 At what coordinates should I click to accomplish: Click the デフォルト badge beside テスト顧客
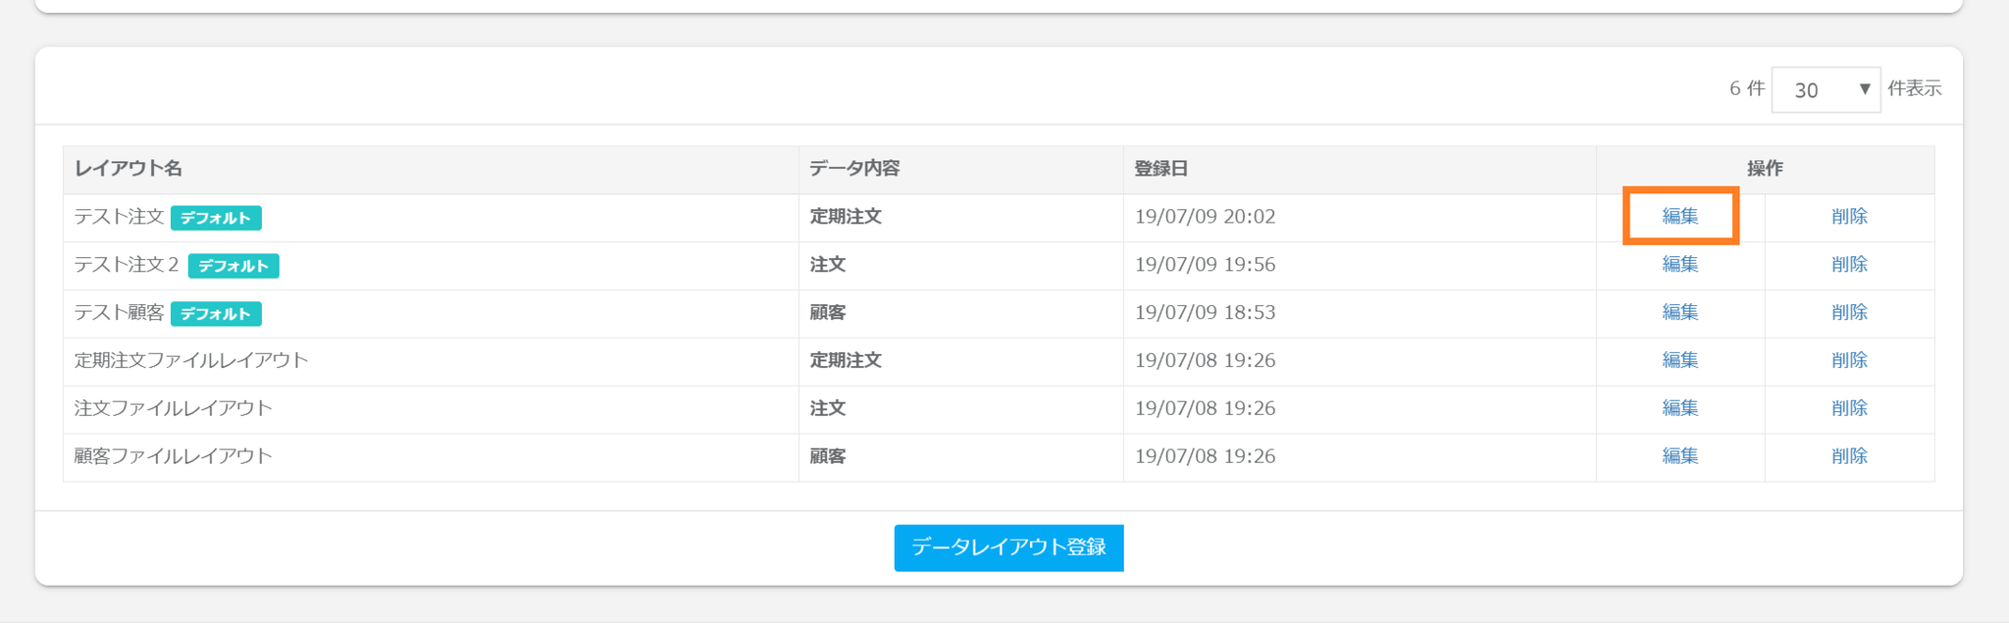(216, 314)
